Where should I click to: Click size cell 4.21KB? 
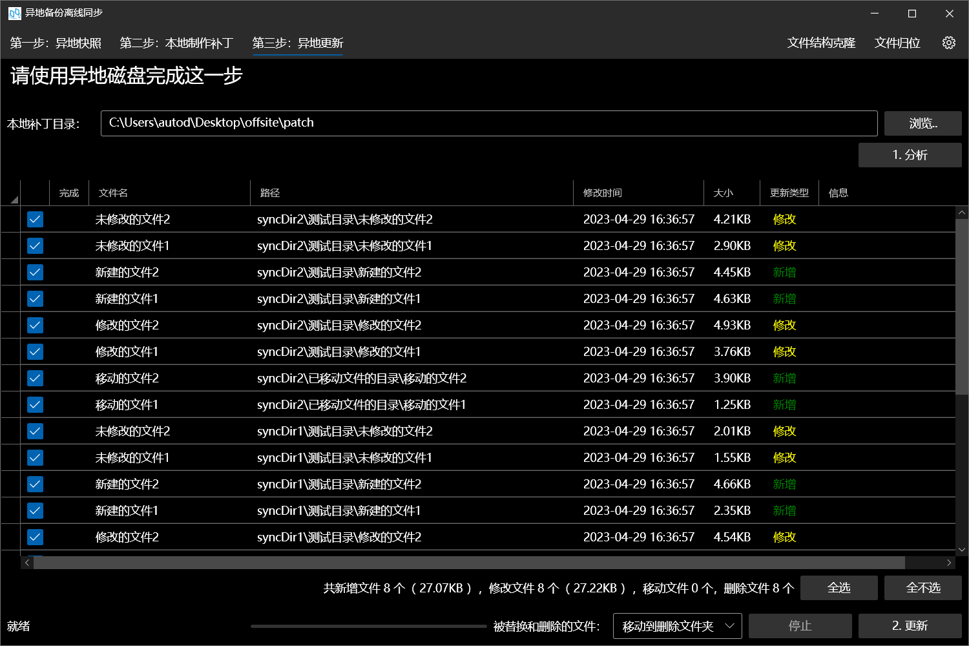[x=732, y=220]
